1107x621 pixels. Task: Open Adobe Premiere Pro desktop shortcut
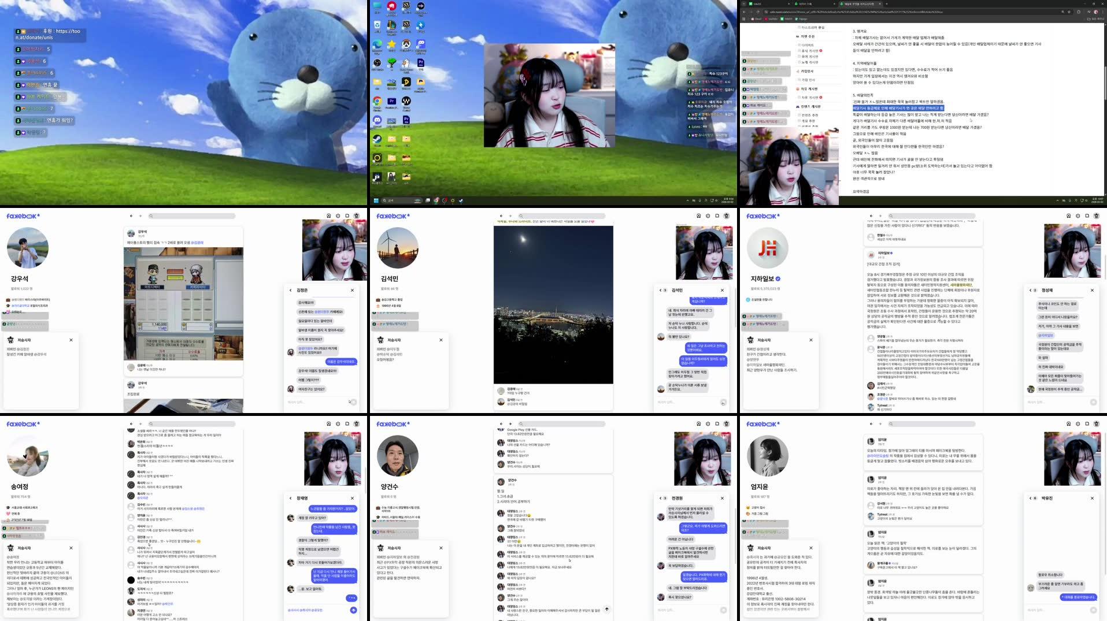pos(419,64)
